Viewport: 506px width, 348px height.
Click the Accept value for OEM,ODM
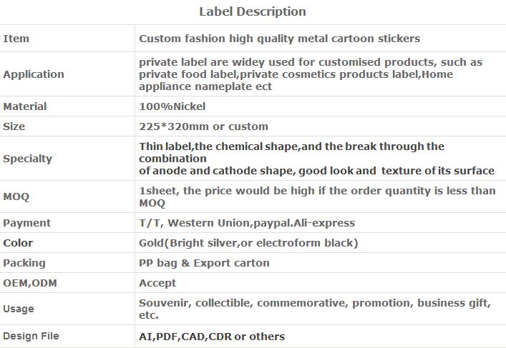(x=157, y=283)
